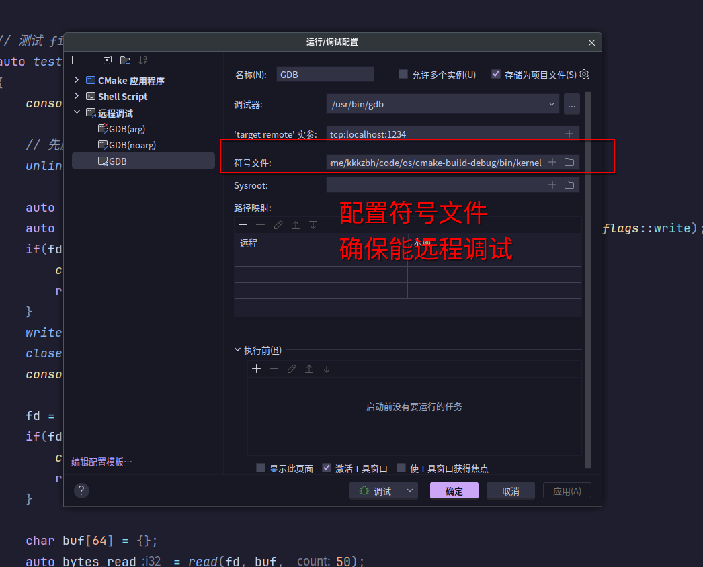Sort configurations alphabetically
The image size is (703, 567).
pyautogui.click(x=142, y=60)
